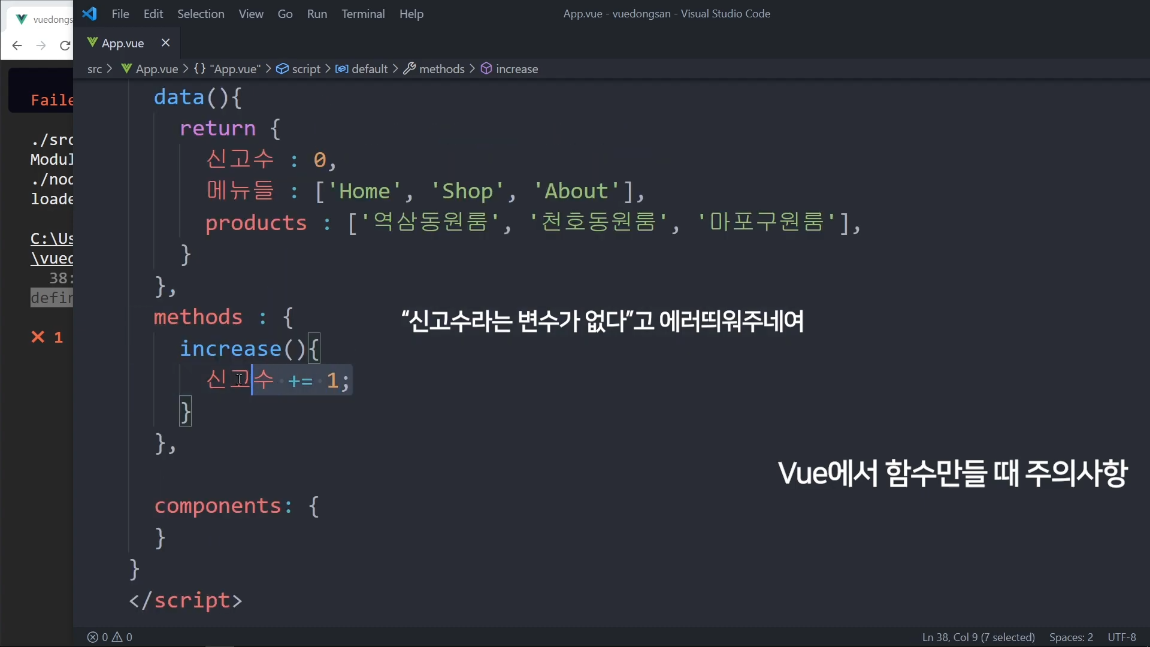Click the Vue icon on App.vue tab
The image size is (1150, 647).
[92, 43]
